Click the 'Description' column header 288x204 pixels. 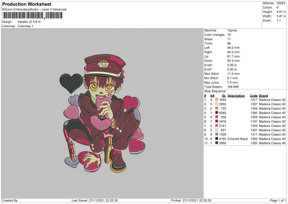236,96
